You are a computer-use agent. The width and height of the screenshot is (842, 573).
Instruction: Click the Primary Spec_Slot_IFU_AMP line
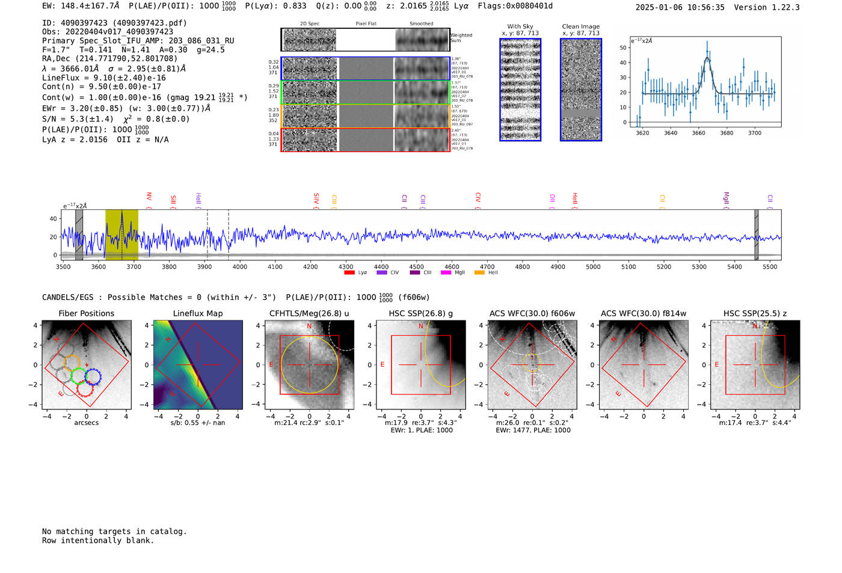click(x=138, y=41)
